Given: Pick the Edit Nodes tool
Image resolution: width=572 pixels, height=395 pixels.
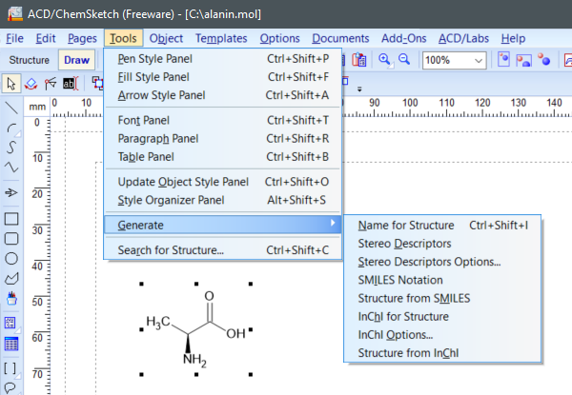Looking at the screenshot, I should 50,84.
